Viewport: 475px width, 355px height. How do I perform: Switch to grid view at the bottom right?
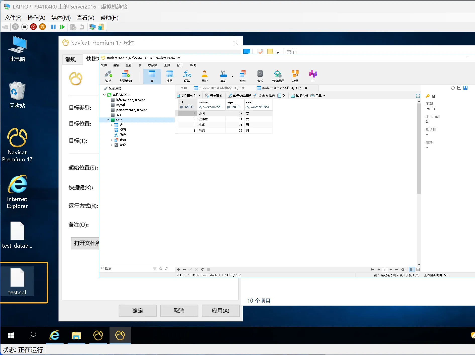tap(412, 269)
